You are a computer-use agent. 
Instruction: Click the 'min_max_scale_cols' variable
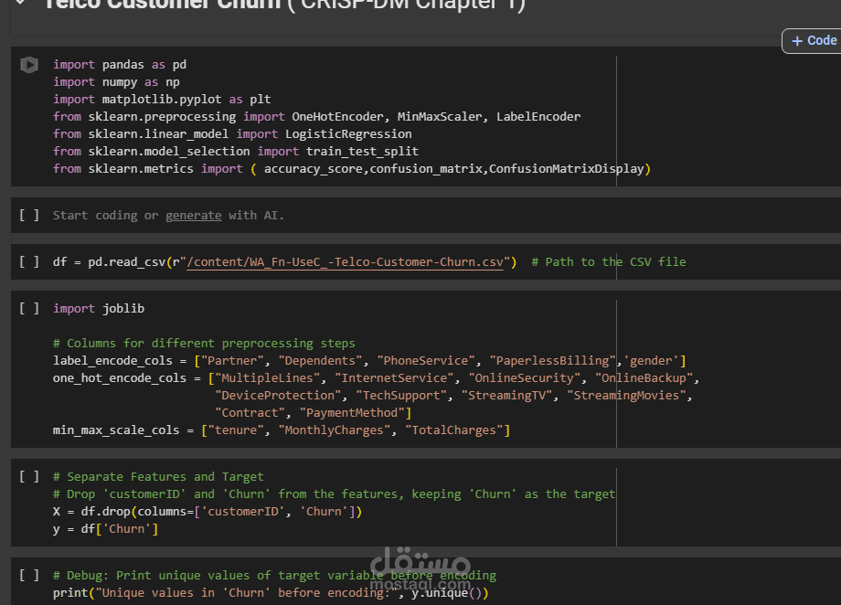click(x=116, y=430)
